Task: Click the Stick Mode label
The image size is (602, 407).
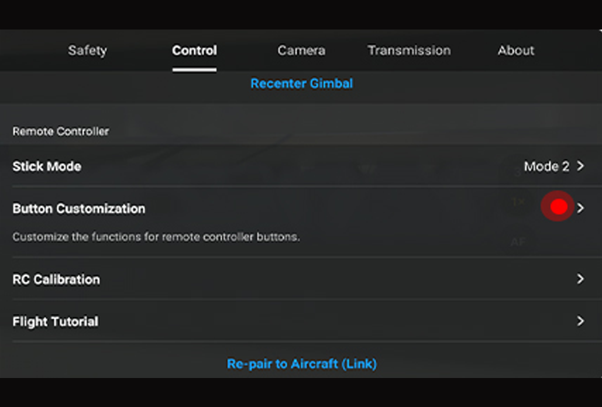Action: click(x=47, y=166)
